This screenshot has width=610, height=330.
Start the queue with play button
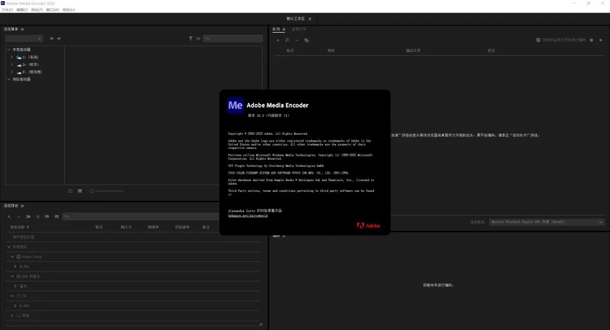point(601,40)
